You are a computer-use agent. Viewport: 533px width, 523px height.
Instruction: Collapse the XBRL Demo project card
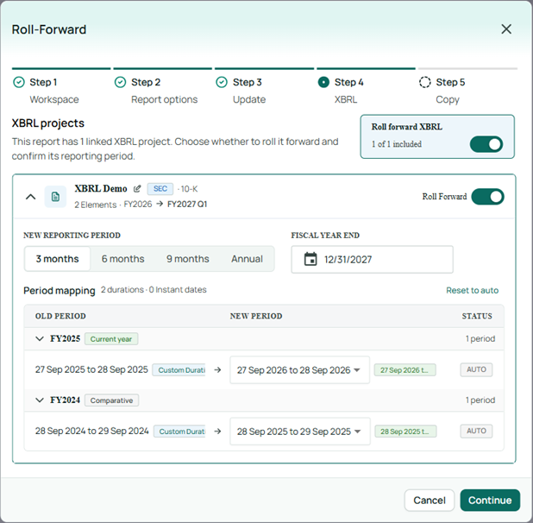point(30,197)
